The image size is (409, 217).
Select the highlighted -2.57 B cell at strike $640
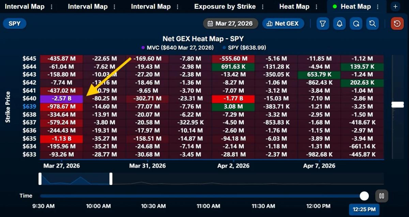click(x=61, y=98)
